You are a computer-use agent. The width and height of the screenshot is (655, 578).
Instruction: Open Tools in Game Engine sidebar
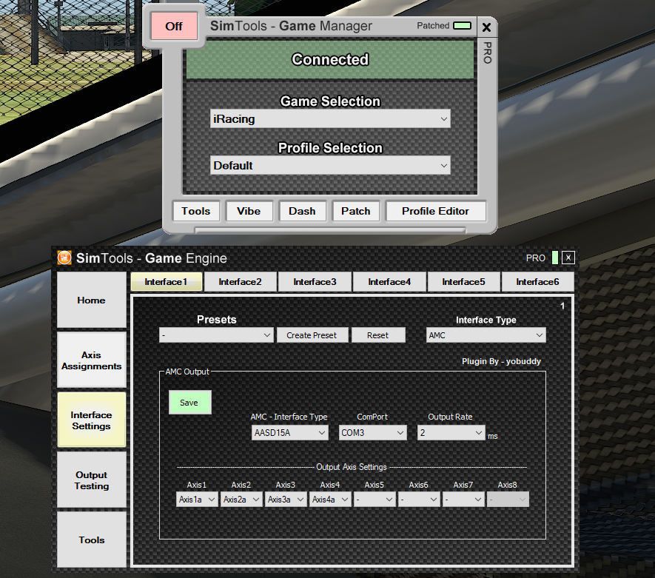tap(92, 540)
